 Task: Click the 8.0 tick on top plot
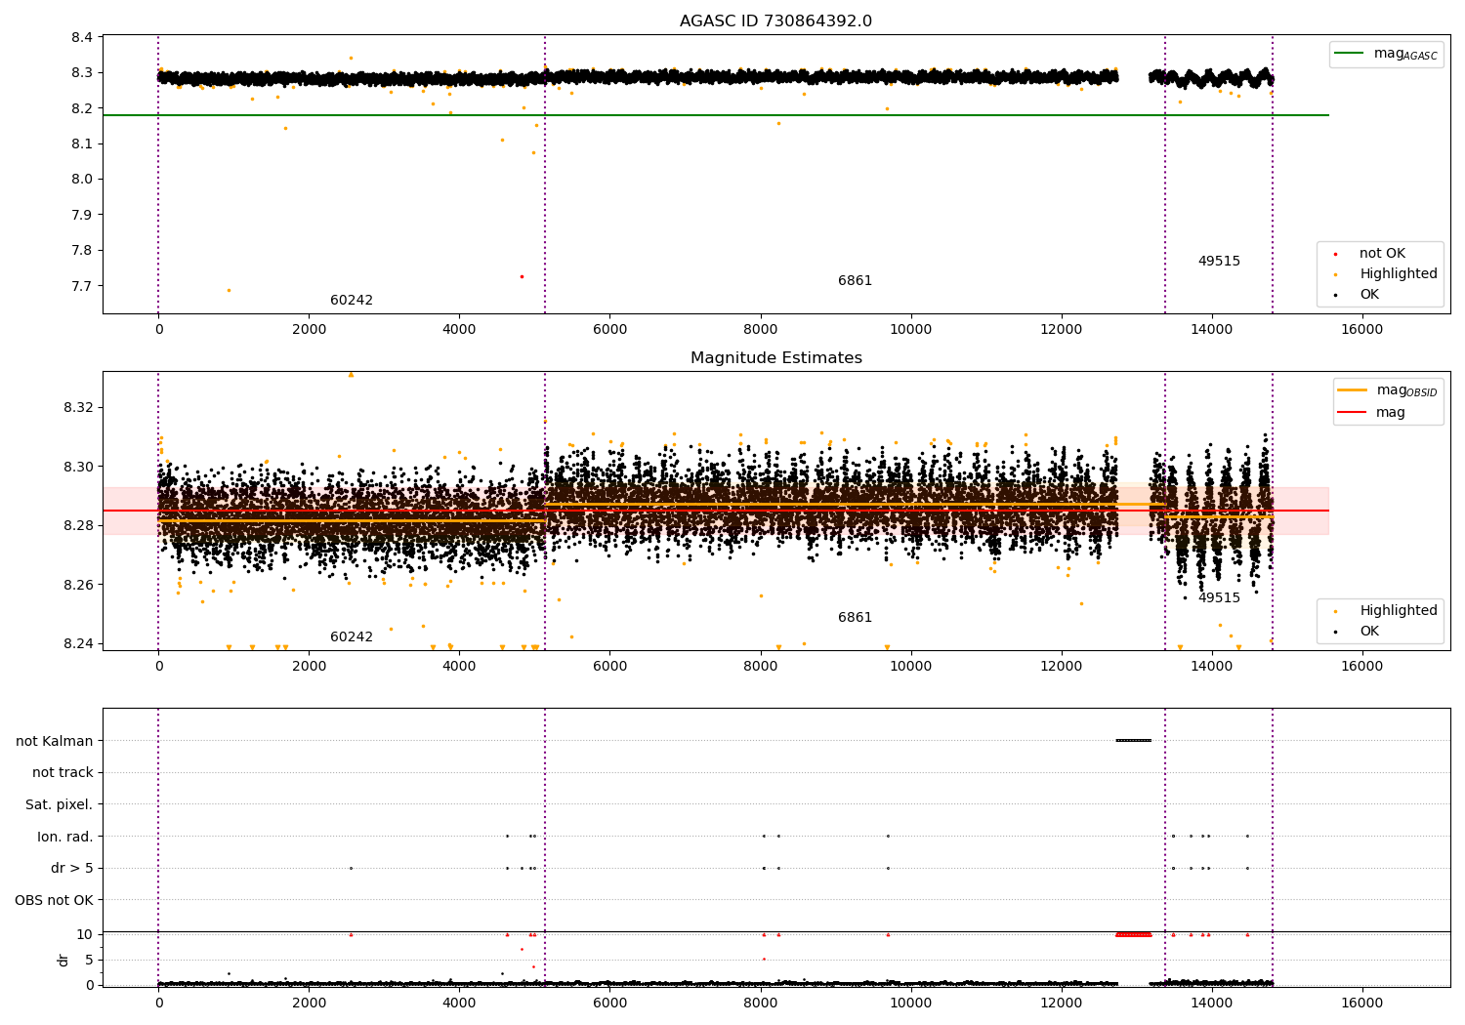[82, 180]
